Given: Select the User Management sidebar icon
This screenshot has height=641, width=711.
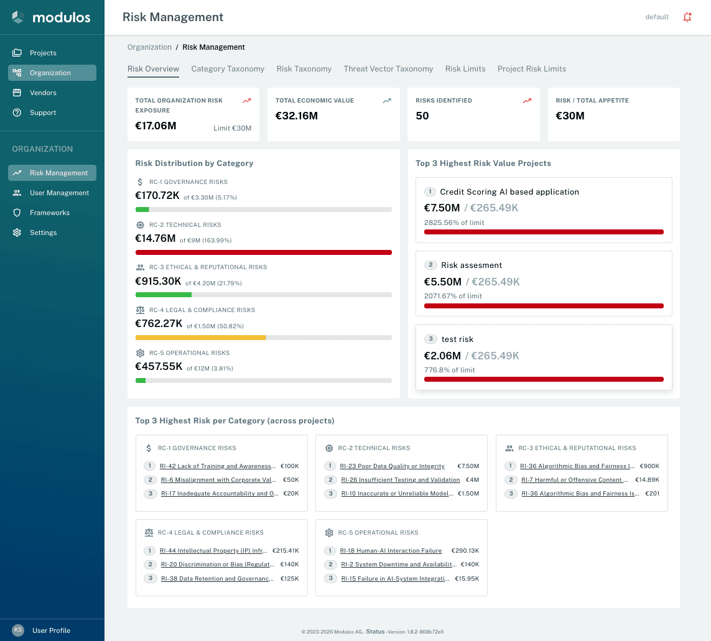Looking at the screenshot, I should (18, 193).
